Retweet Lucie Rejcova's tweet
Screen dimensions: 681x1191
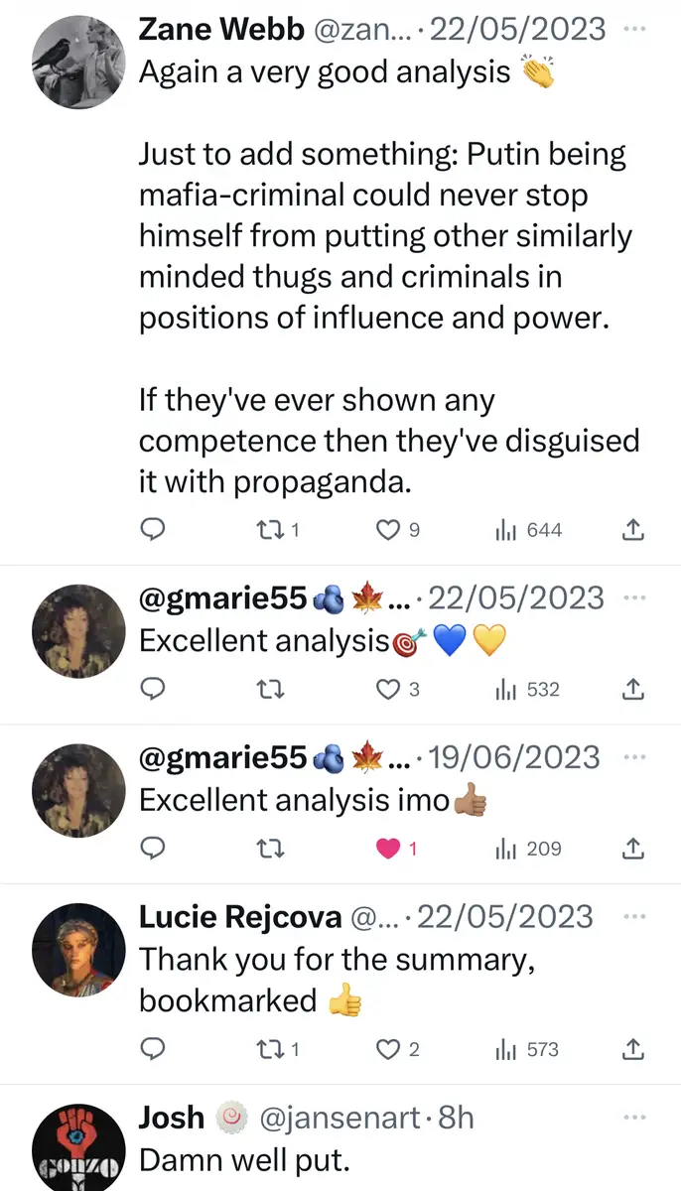pyautogui.click(x=268, y=1049)
